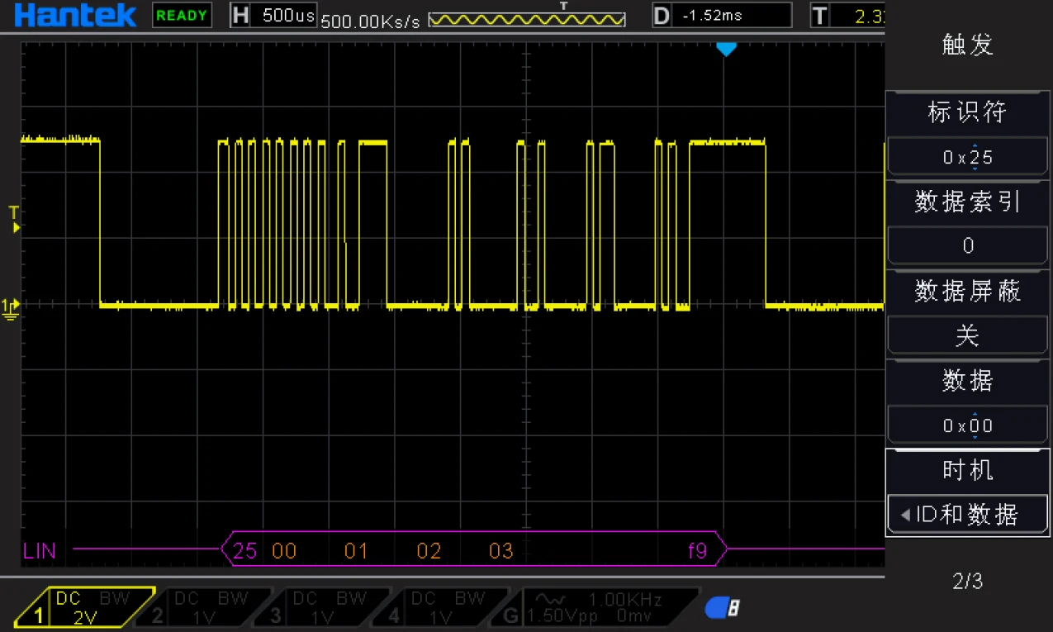Click the generator sine wave icon
1053x632 pixels.
tap(548, 599)
